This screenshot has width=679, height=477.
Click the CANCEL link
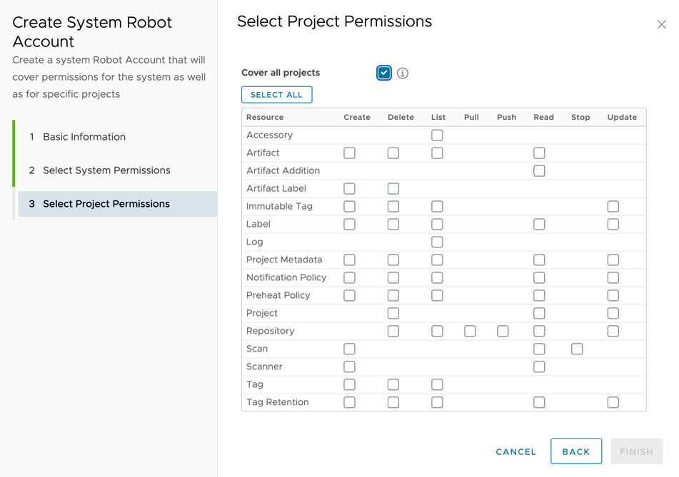(x=515, y=451)
